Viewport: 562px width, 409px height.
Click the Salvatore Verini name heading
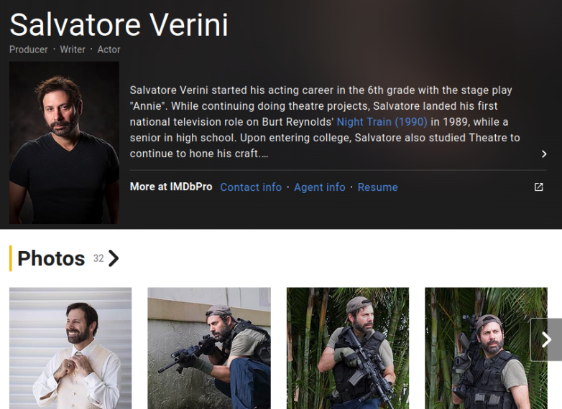click(x=119, y=25)
